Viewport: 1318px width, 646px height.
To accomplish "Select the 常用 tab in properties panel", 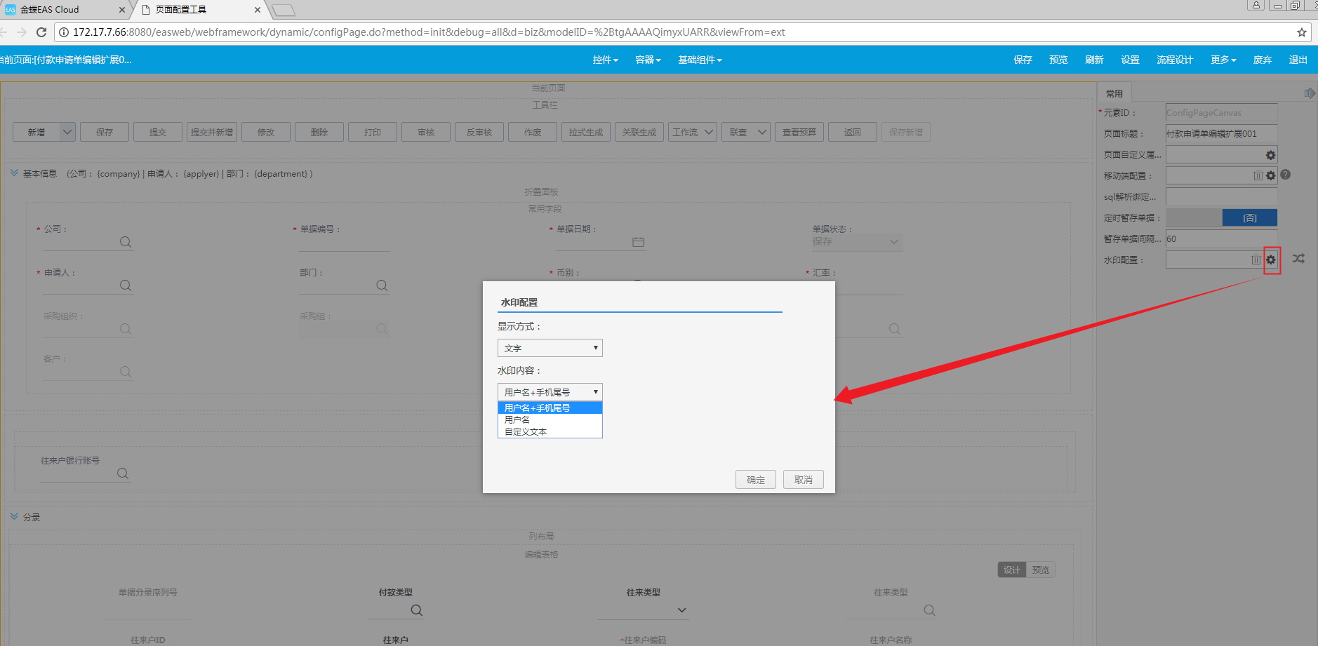I will [1114, 93].
